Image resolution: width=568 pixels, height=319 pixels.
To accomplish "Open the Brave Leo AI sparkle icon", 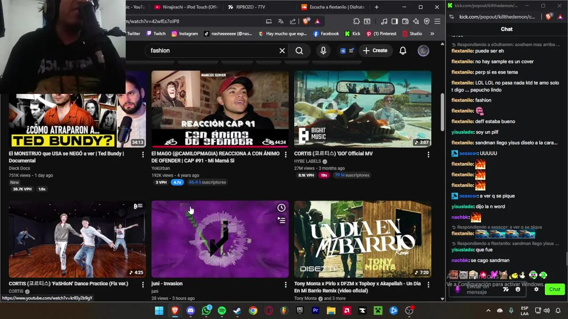I will [x=416, y=21].
